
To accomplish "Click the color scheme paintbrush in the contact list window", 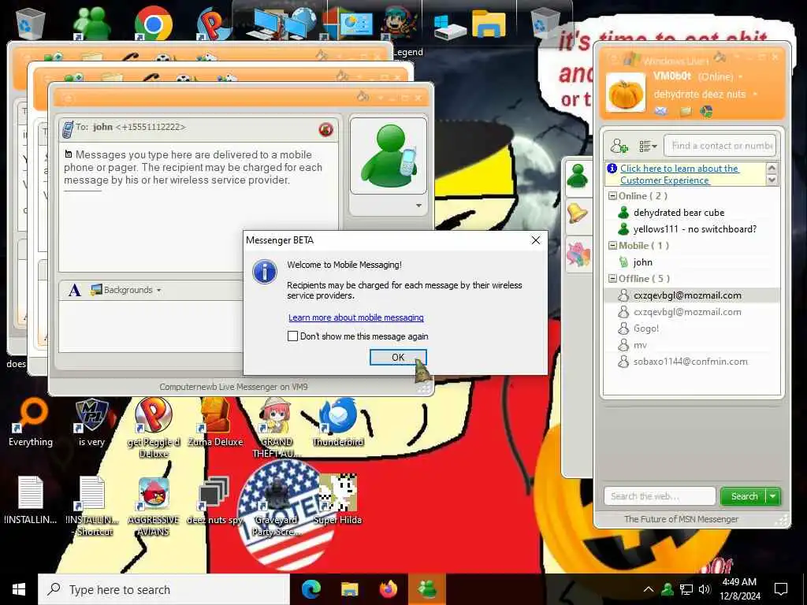I will pos(720,57).
